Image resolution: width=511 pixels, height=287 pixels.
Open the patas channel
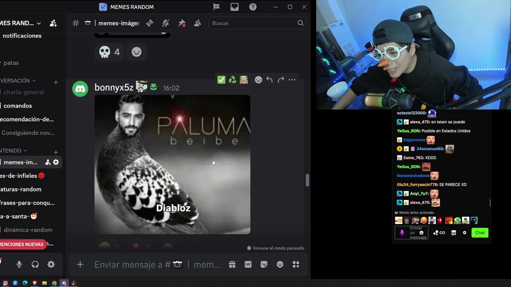(x=11, y=63)
